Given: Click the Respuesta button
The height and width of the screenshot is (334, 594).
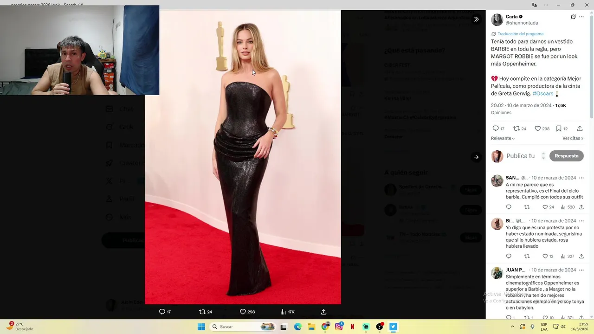Looking at the screenshot, I should coord(567,156).
